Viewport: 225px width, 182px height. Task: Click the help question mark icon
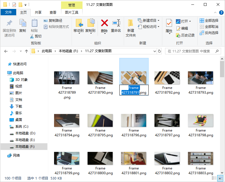(221, 13)
